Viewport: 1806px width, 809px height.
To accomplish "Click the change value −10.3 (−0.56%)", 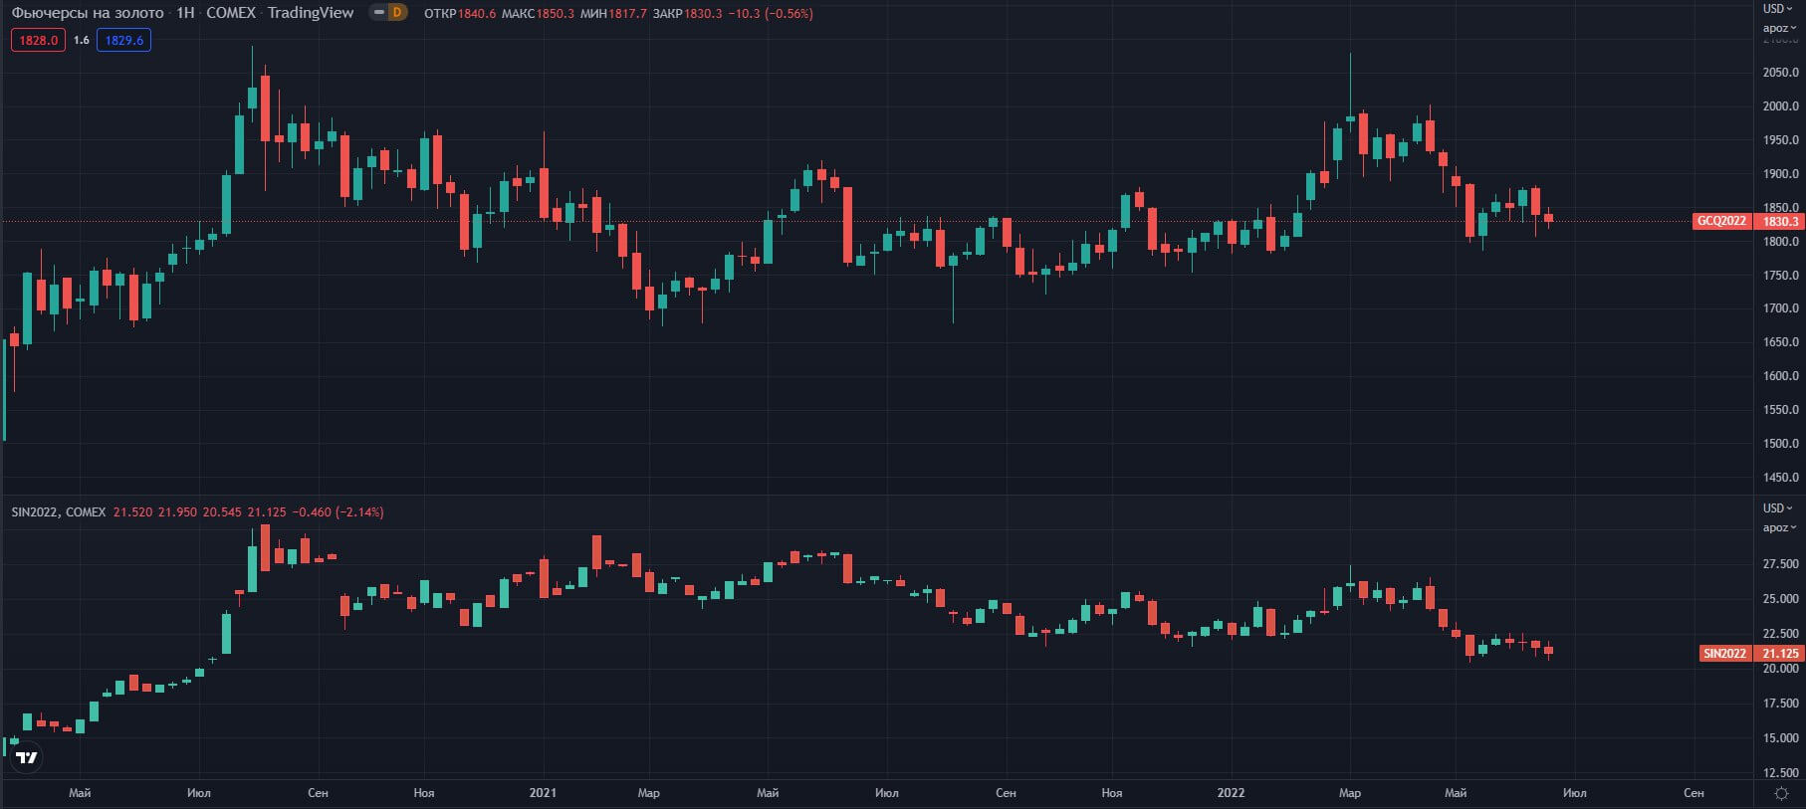I will [771, 14].
